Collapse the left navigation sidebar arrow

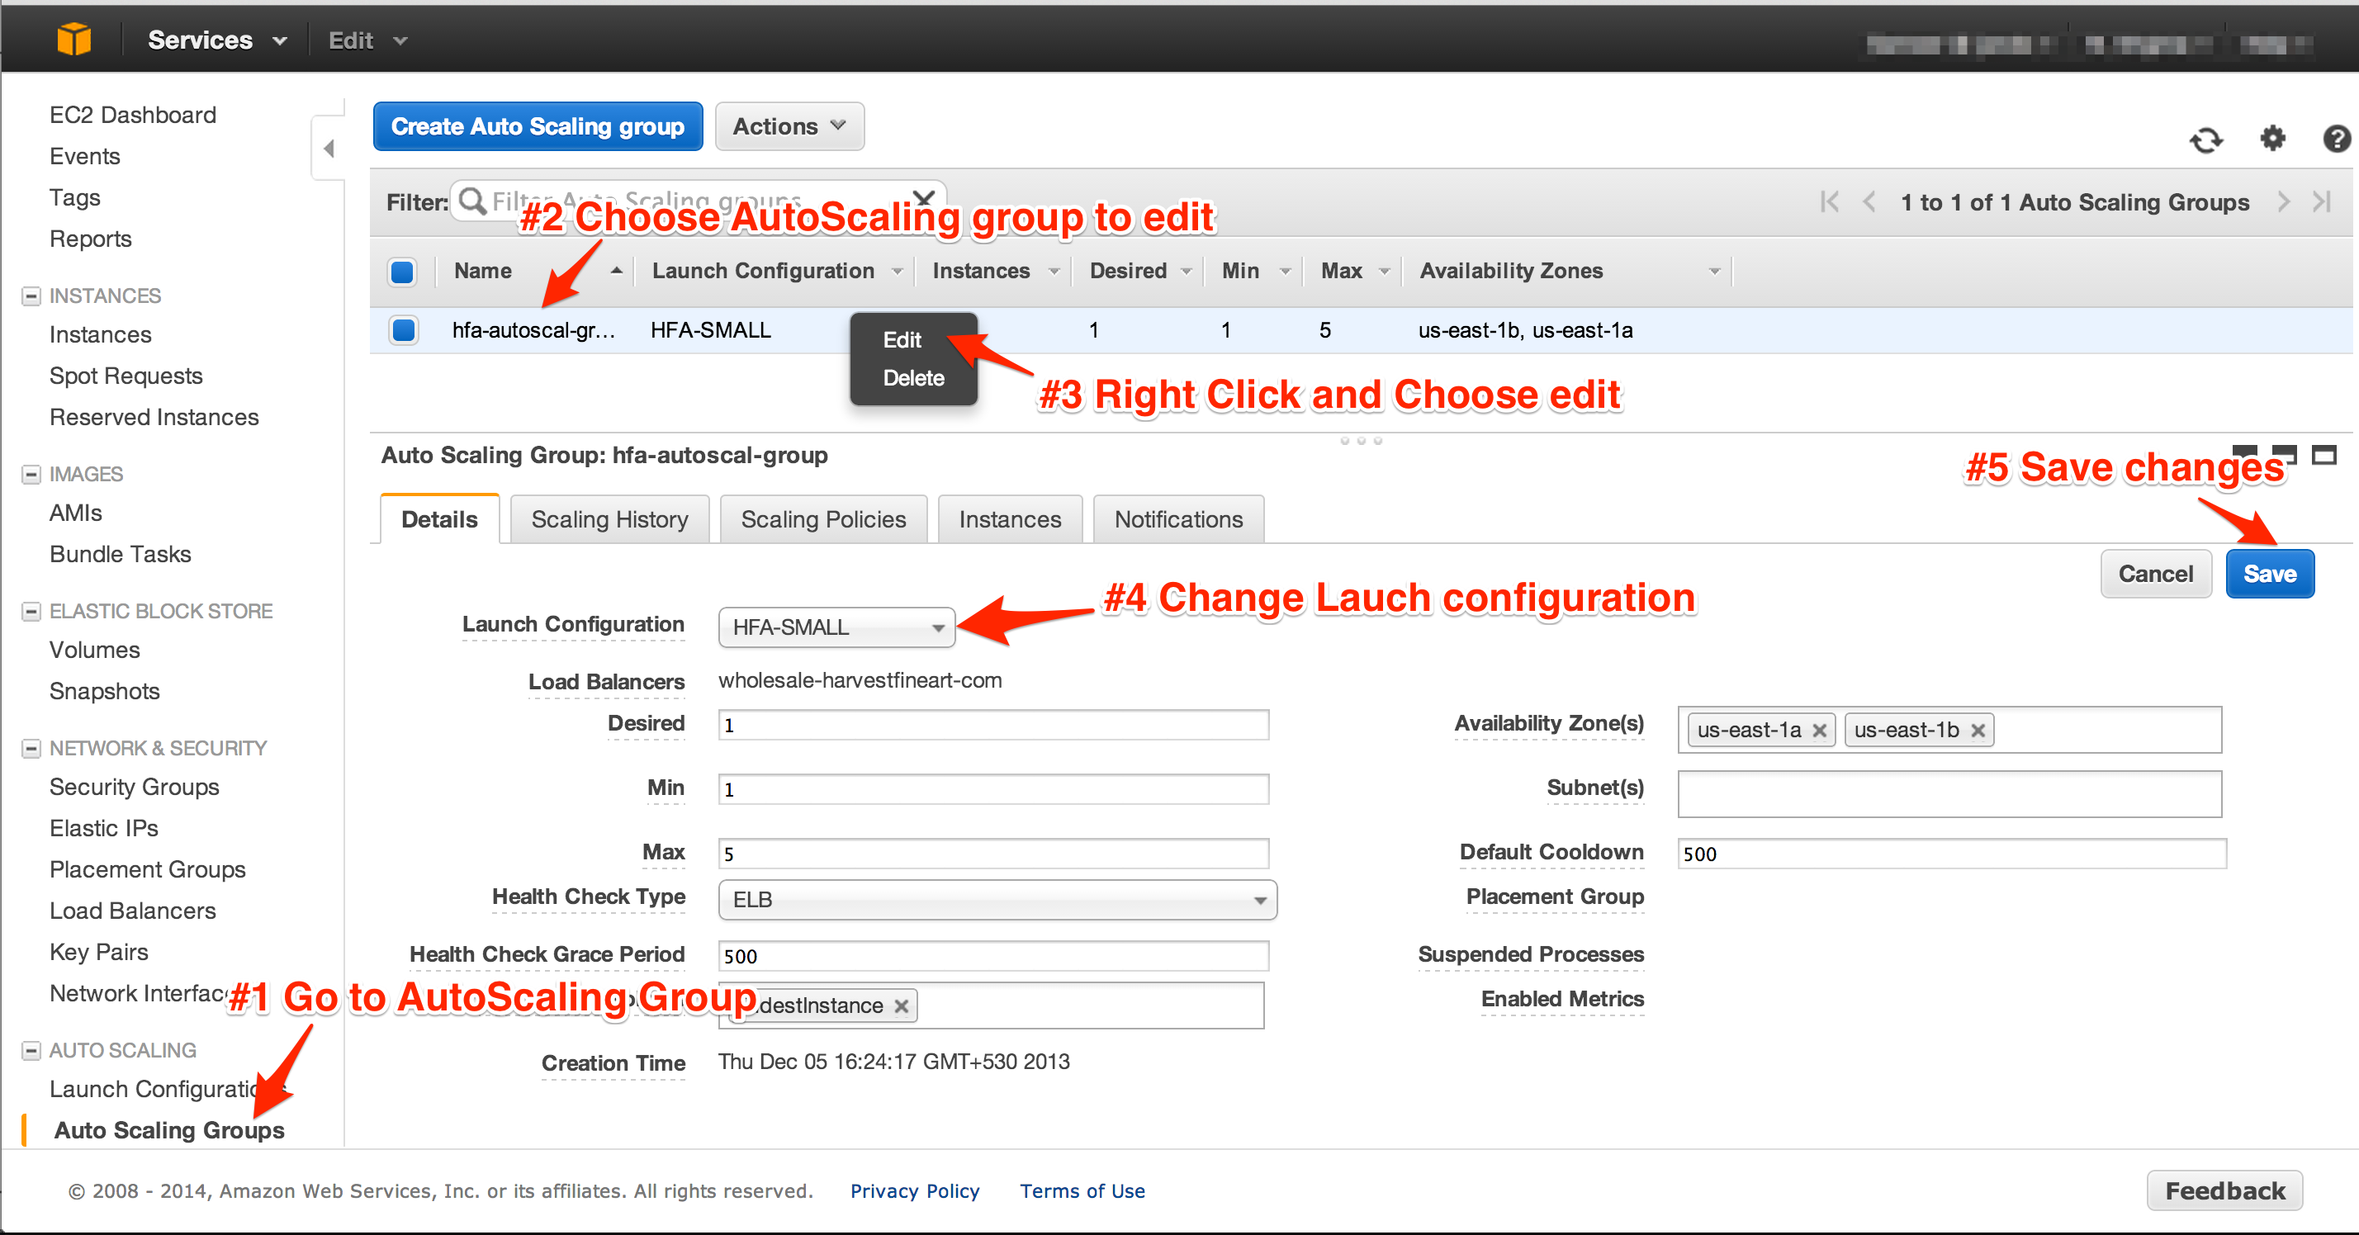(x=329, y=148)
